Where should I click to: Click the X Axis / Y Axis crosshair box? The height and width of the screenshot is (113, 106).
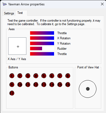[x=17, y=46]
